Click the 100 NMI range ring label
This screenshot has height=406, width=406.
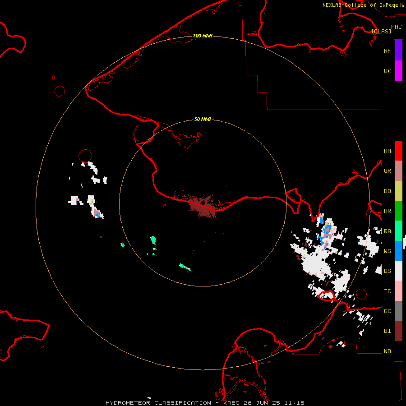203,36
